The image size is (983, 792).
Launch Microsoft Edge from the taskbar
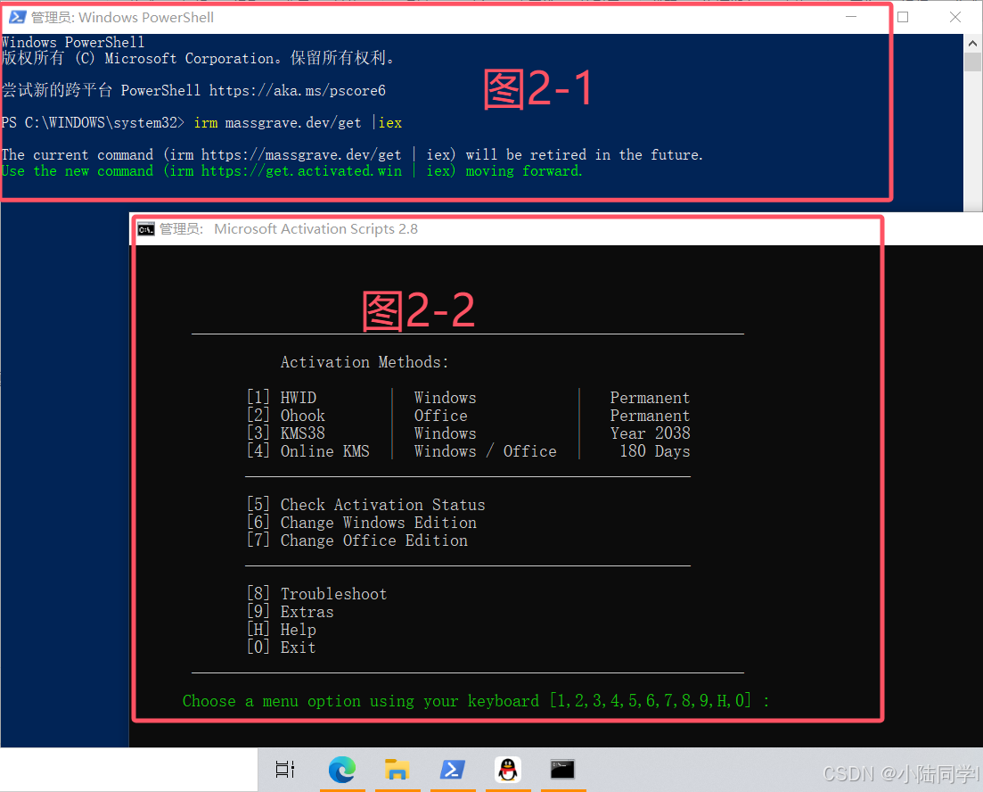pos(342,770)
